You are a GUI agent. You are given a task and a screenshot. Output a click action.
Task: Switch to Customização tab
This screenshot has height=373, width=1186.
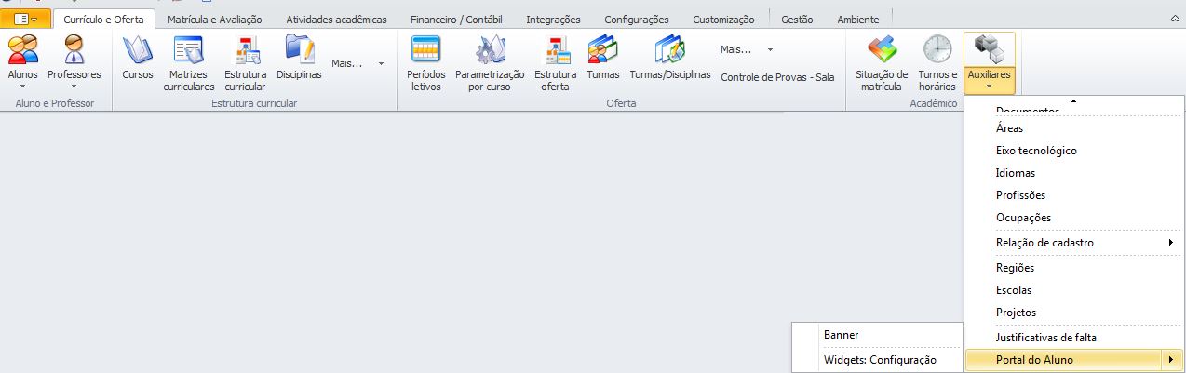click(x=724, y=19)
